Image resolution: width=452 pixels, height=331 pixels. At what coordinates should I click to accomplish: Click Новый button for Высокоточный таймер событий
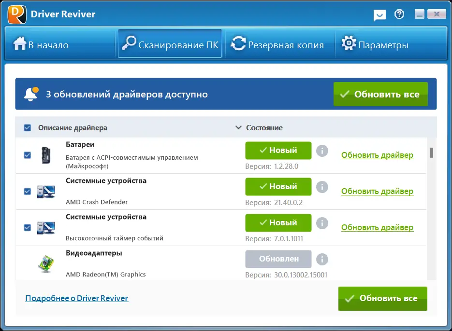coord(278,223)
